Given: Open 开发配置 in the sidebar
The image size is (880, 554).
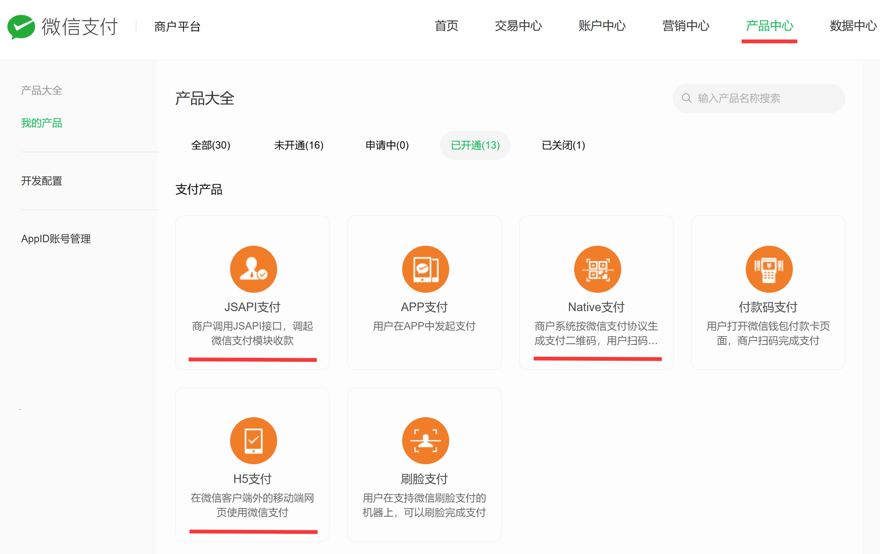Looking at the screenshot, I should tap(42, 181).
